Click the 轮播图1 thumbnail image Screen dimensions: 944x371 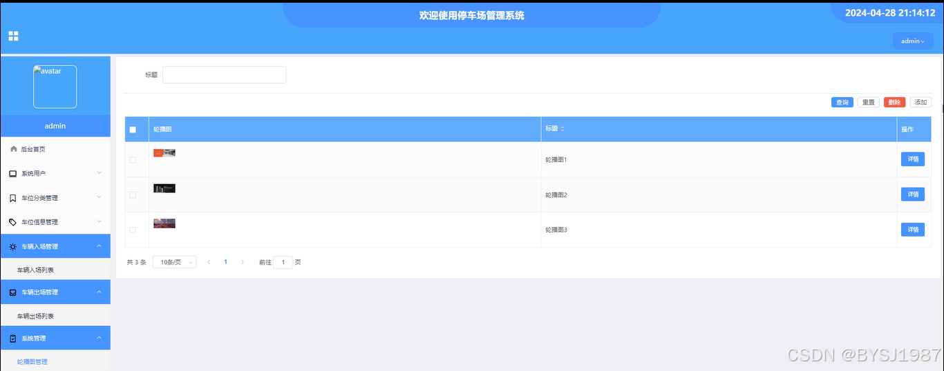click(164, 152)
